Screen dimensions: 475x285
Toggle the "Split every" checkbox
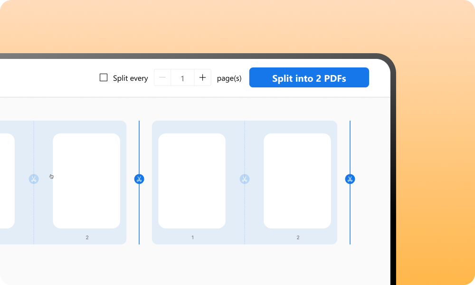(104, 78)
